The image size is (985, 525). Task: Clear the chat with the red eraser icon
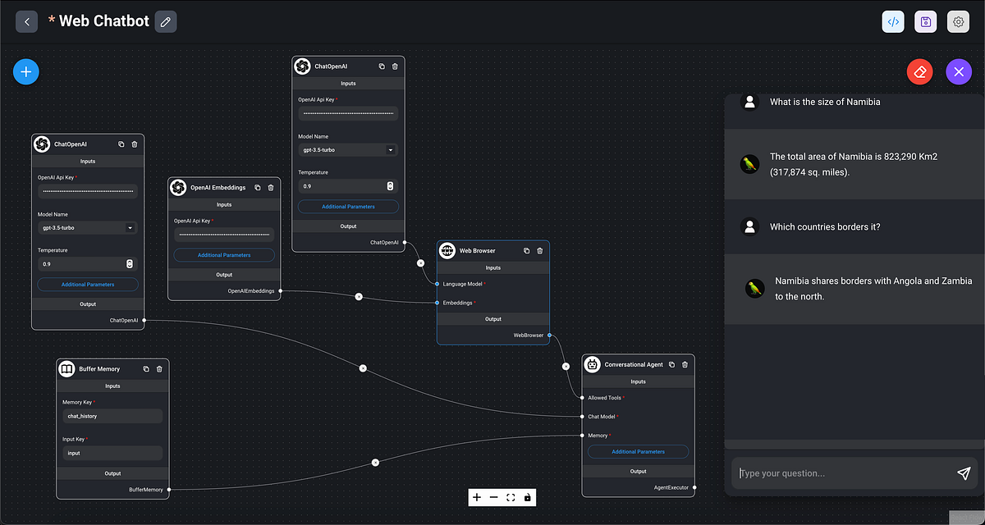click(x=919, y=71)
